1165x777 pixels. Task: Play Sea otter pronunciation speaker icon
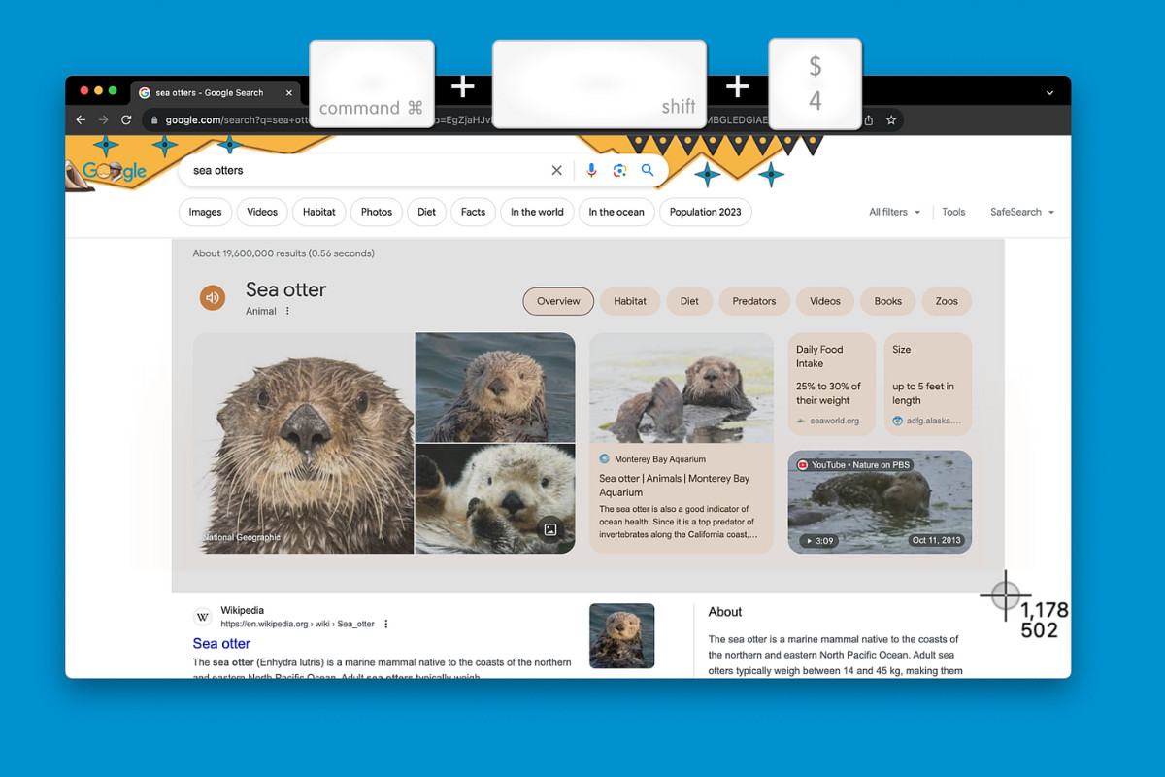(x=213, y=297)
